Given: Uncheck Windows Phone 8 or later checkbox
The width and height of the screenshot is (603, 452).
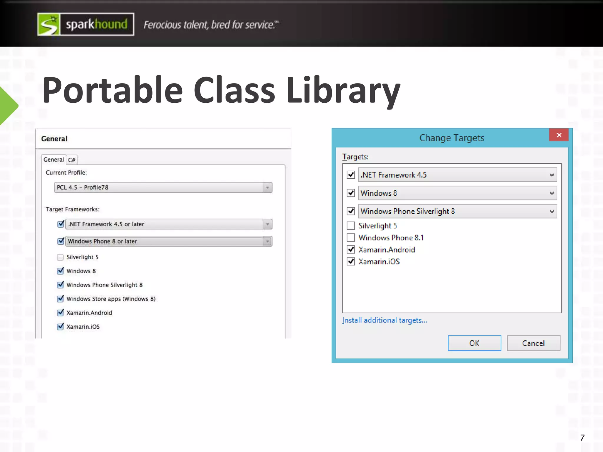Looking at the screenshot, I should pos(61,241).
